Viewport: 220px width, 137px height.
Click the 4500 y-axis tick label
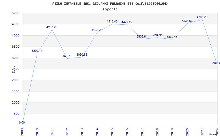click(16, 24)
